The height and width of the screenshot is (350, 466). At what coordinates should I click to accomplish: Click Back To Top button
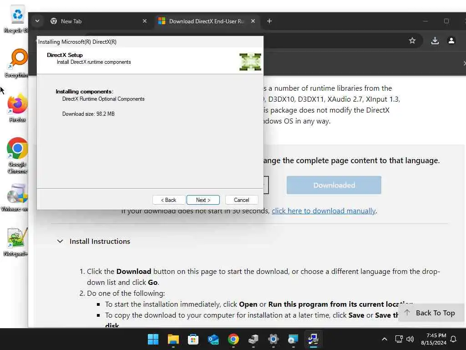pos(431,313)
